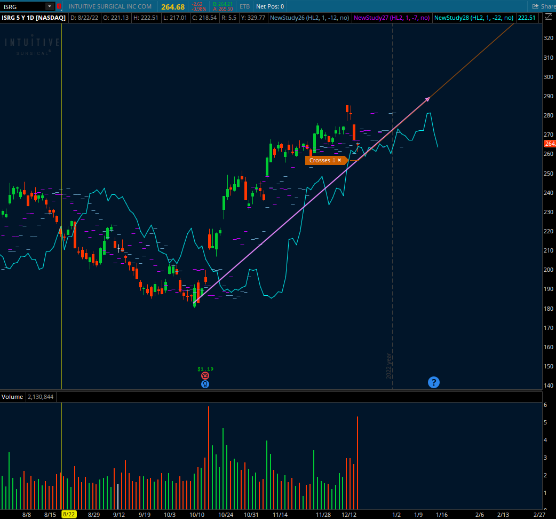
Task: Click INTUITIVE SURGICAL INC COM company name
Action: (110, 6)
